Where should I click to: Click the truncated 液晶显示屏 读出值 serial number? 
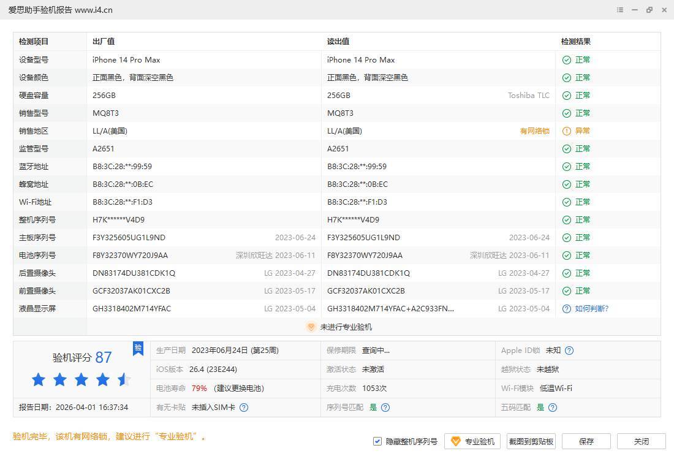[x=390, y=309]
